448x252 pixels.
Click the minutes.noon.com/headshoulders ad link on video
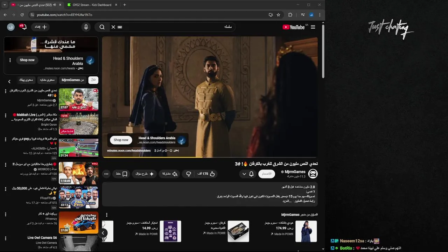[129, 150]
